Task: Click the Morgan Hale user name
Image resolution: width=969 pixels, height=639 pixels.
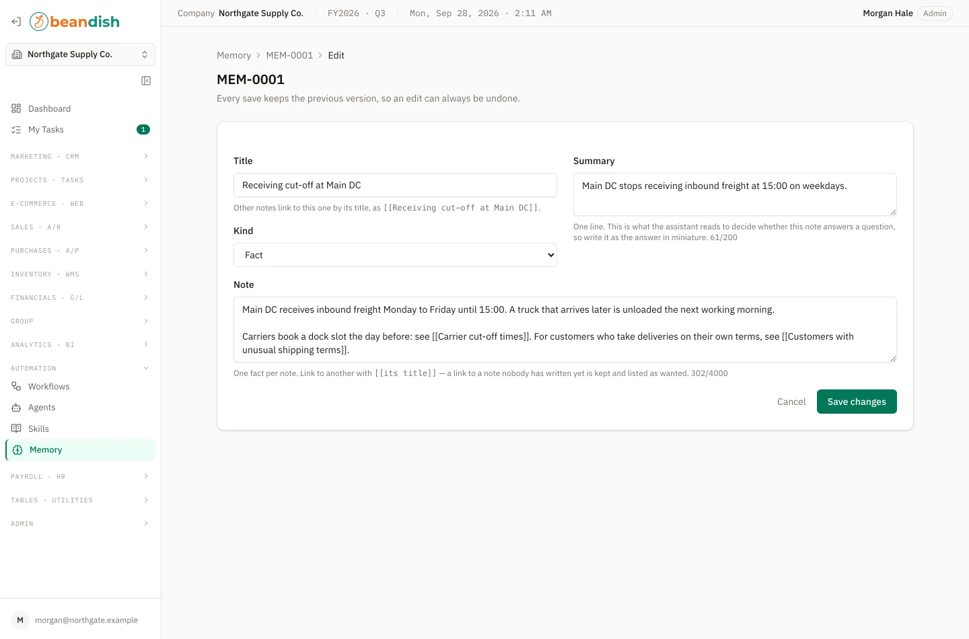Action: coord(888,13)
